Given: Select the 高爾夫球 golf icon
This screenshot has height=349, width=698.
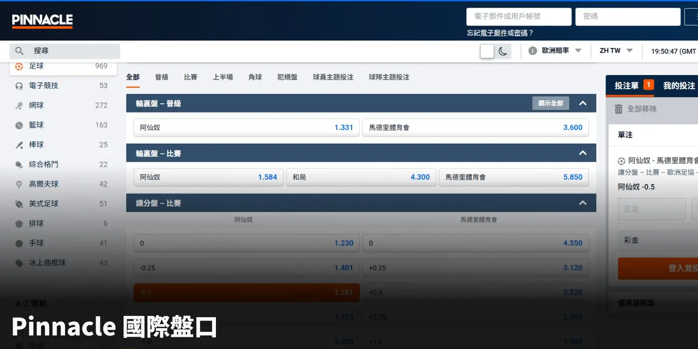Looking at the screenshot, I should (19, 184).
